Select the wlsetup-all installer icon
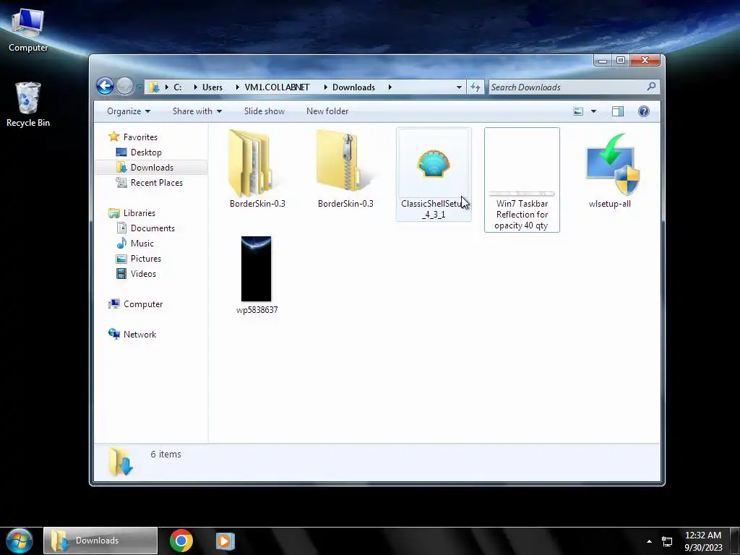Screen dimensions: 740x555 click(613, 164)
